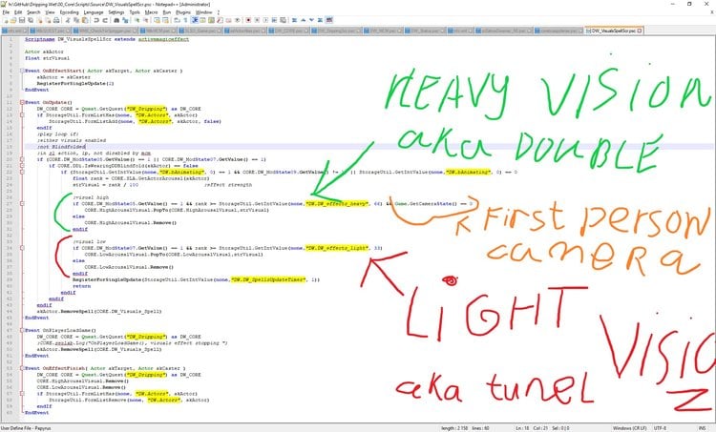Toggle show all characters
The width and height of the screenshot is (716, 432).
pos(185,20)
